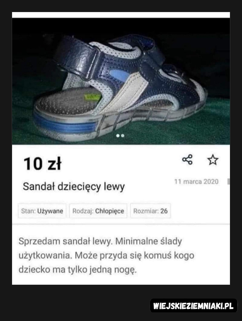Click the date 11 marca 2020
Image resolution: width=242 pixels, height=321 pixels.
(x=196, y=182)
